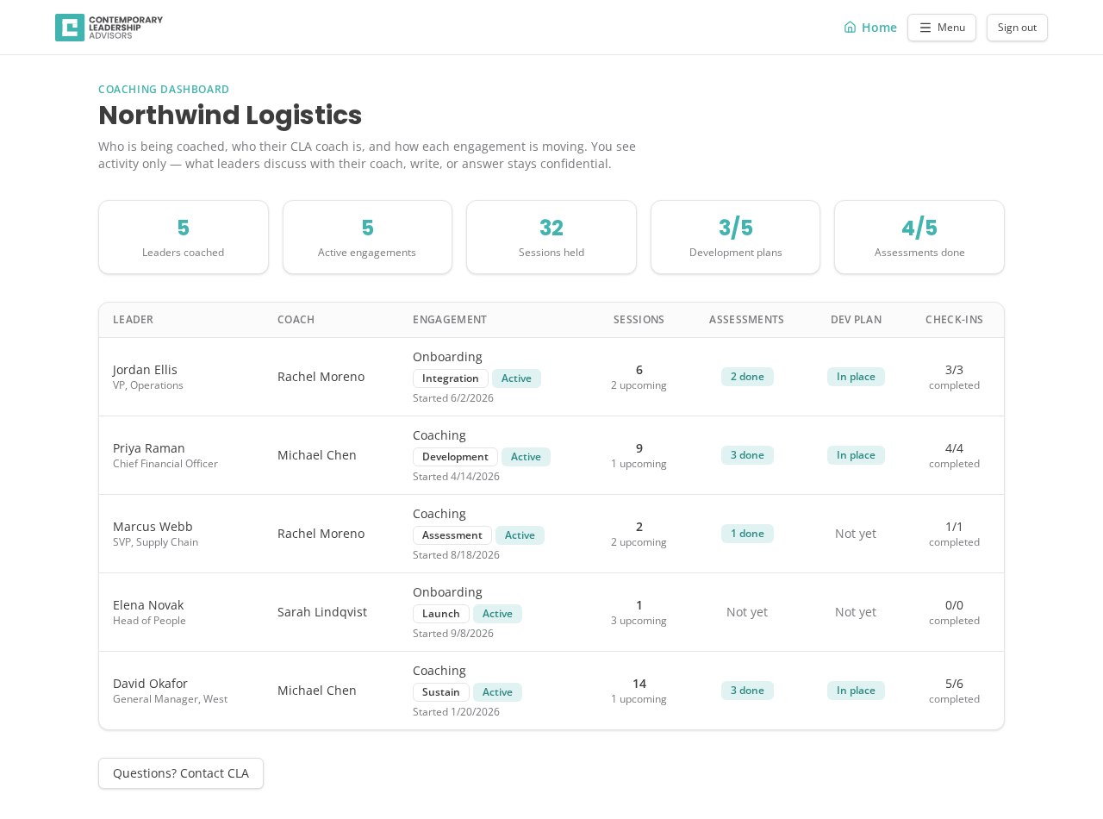Click Not yet dev plan for Marcus Webb

(x=856, y=534)
